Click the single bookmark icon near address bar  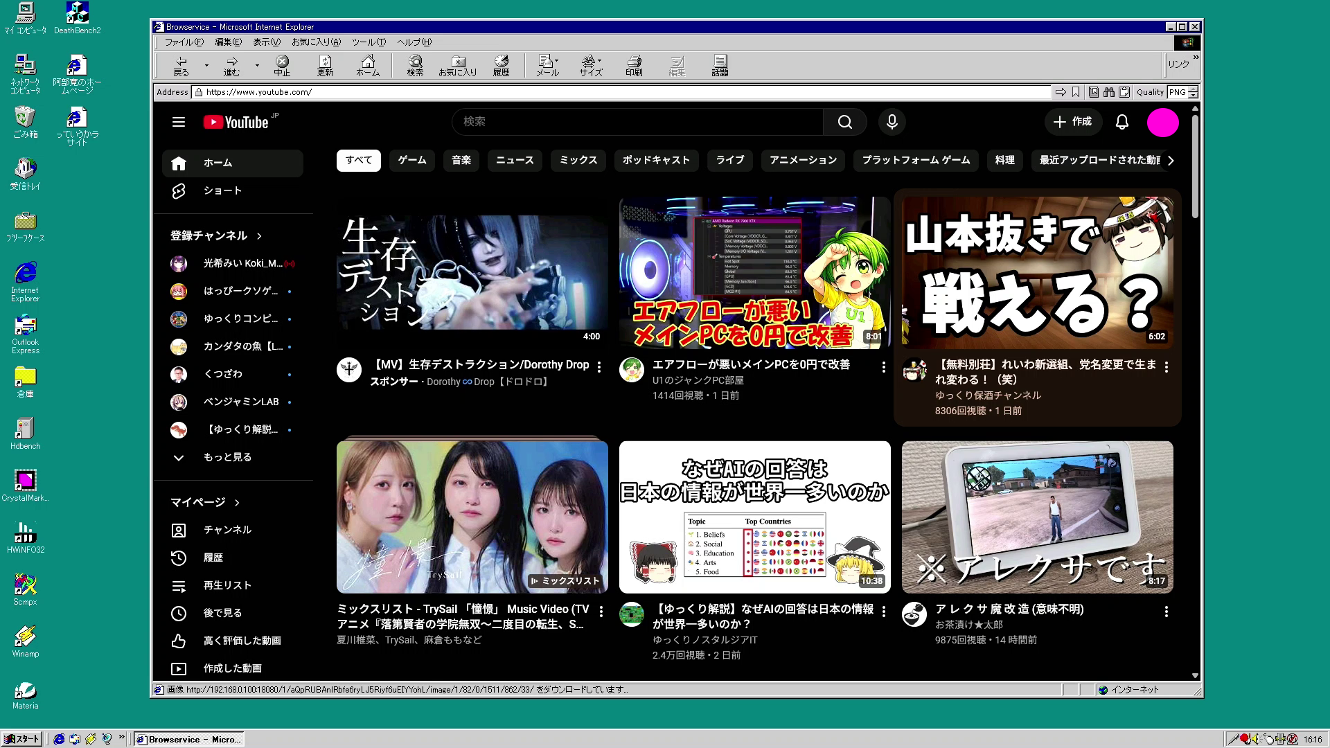1076,92
